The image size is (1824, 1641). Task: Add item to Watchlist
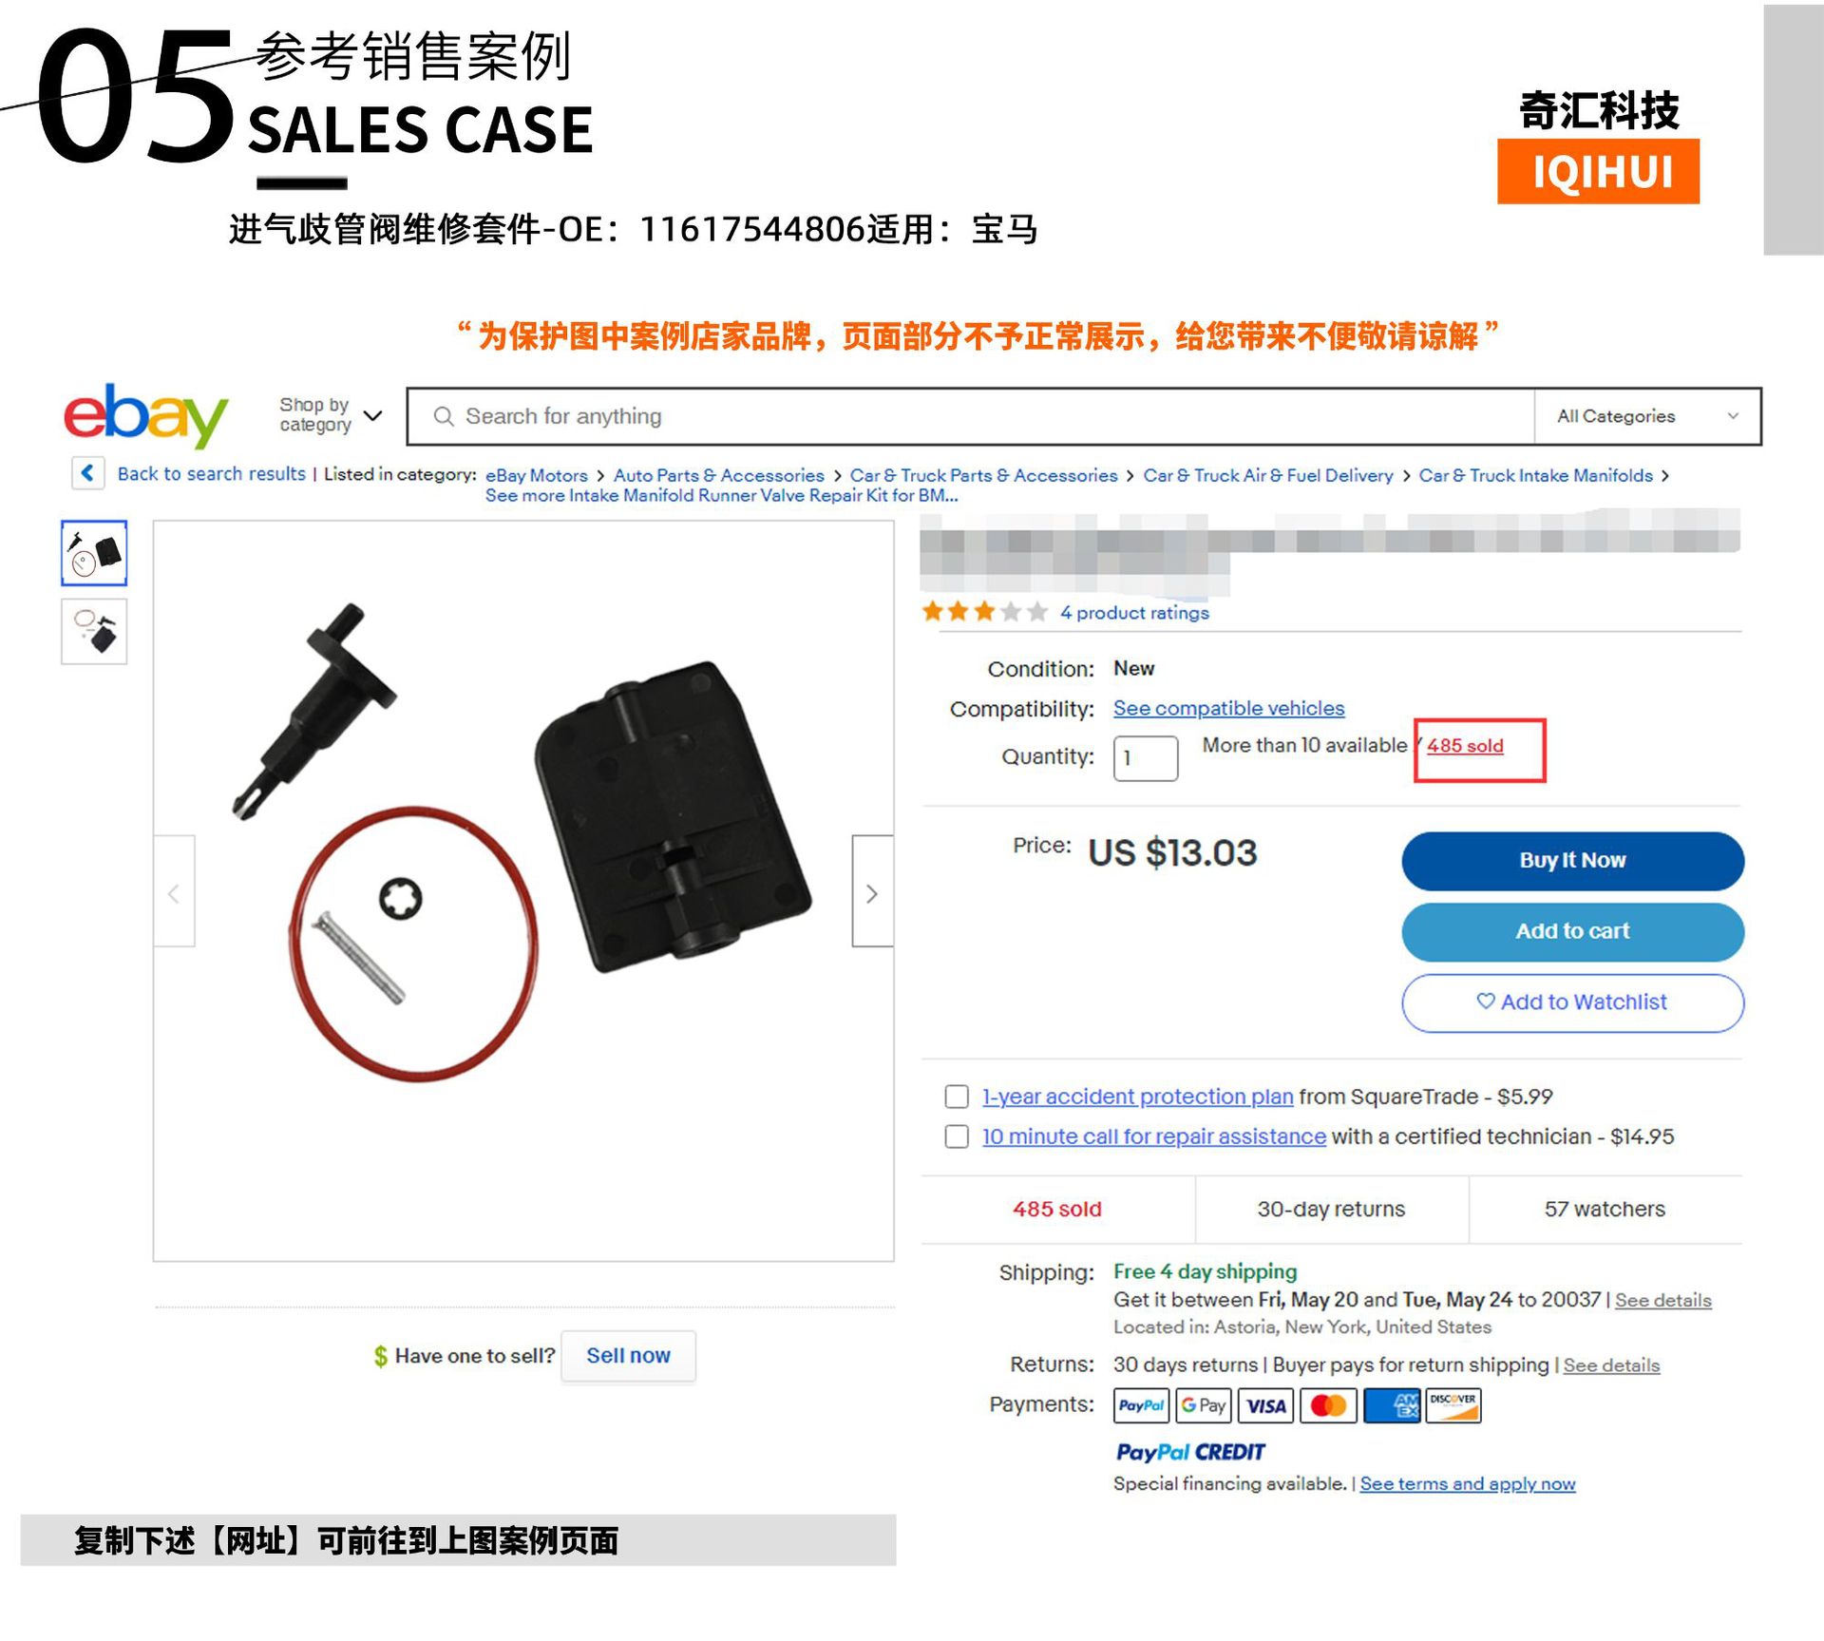[x=1572, y=1002]
